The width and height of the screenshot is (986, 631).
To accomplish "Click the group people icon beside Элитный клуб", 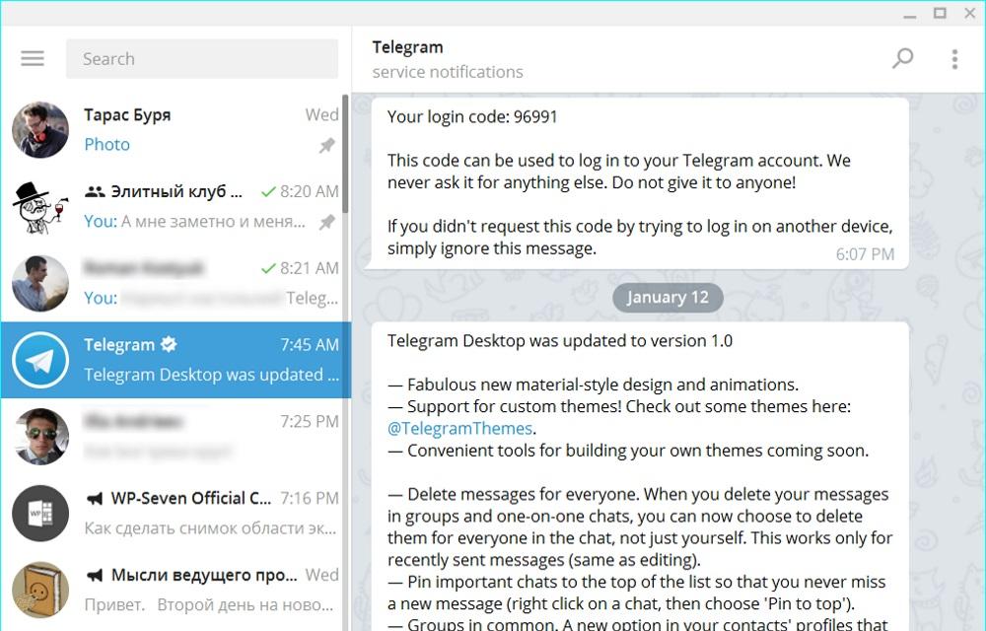I will tap(95, 191).
